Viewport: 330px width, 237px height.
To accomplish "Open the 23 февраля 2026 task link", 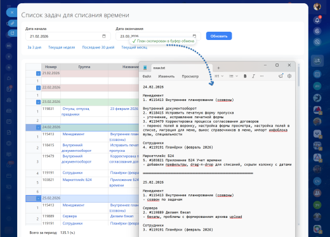I will pyautogui.click(x=124, y=109).
